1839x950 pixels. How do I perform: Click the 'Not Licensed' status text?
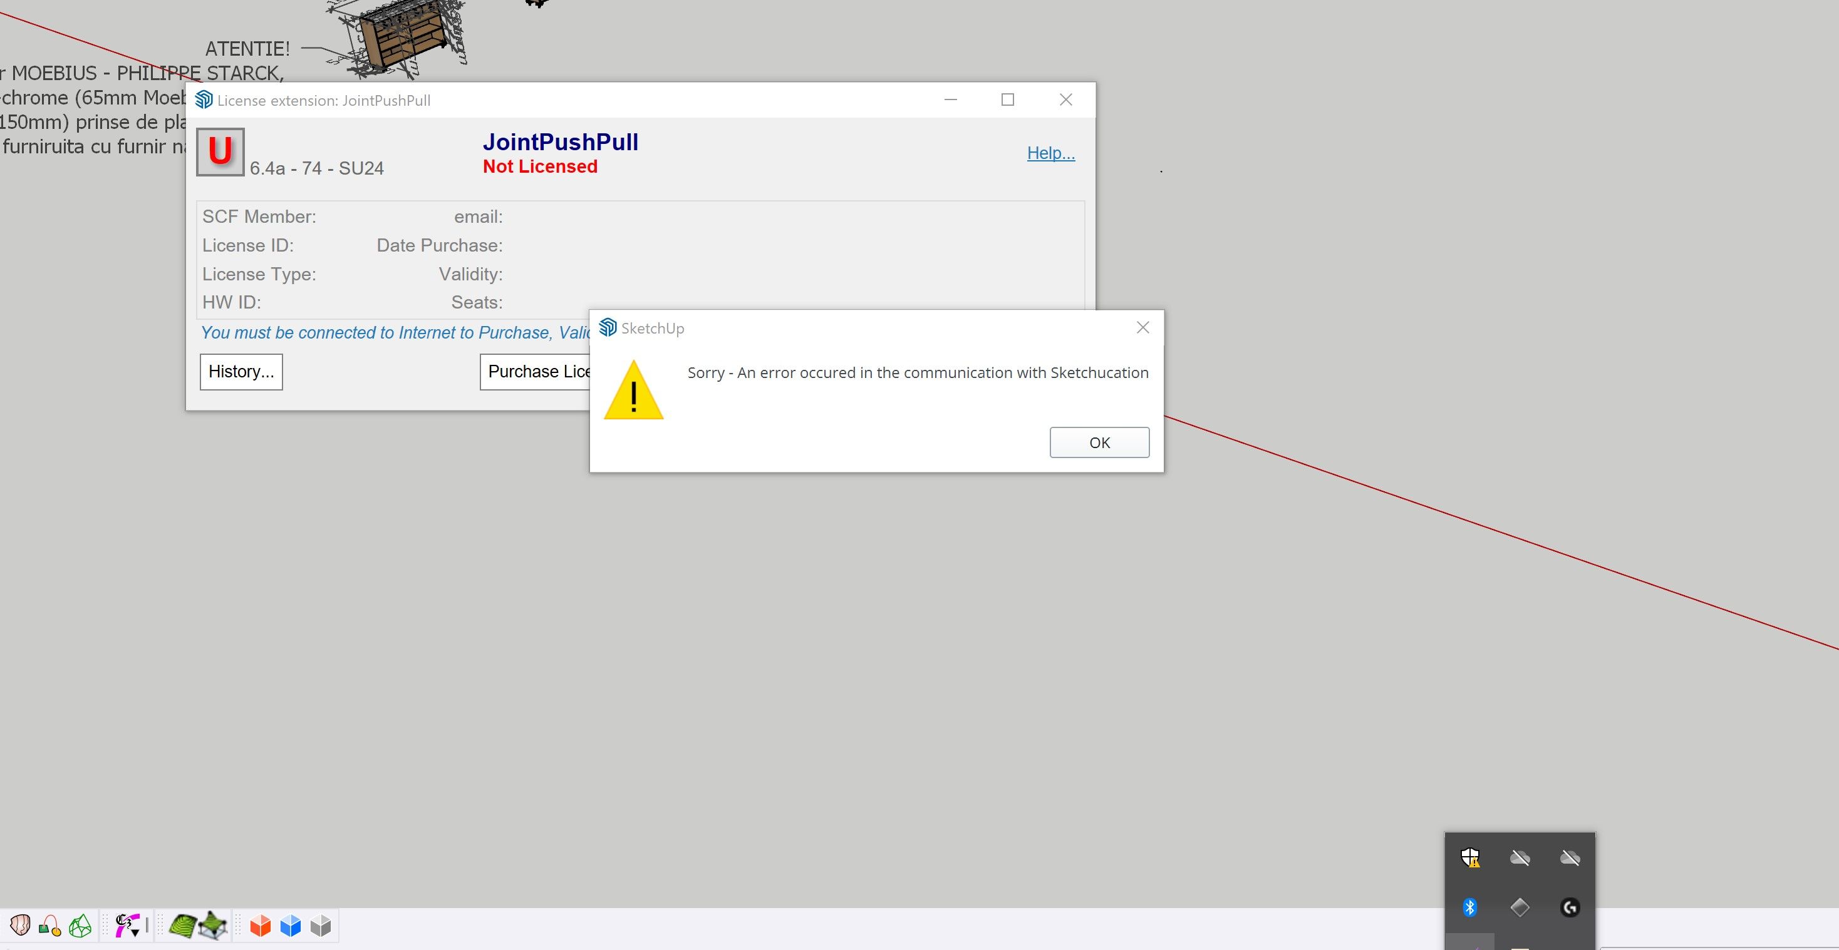(x=540, y=166)
